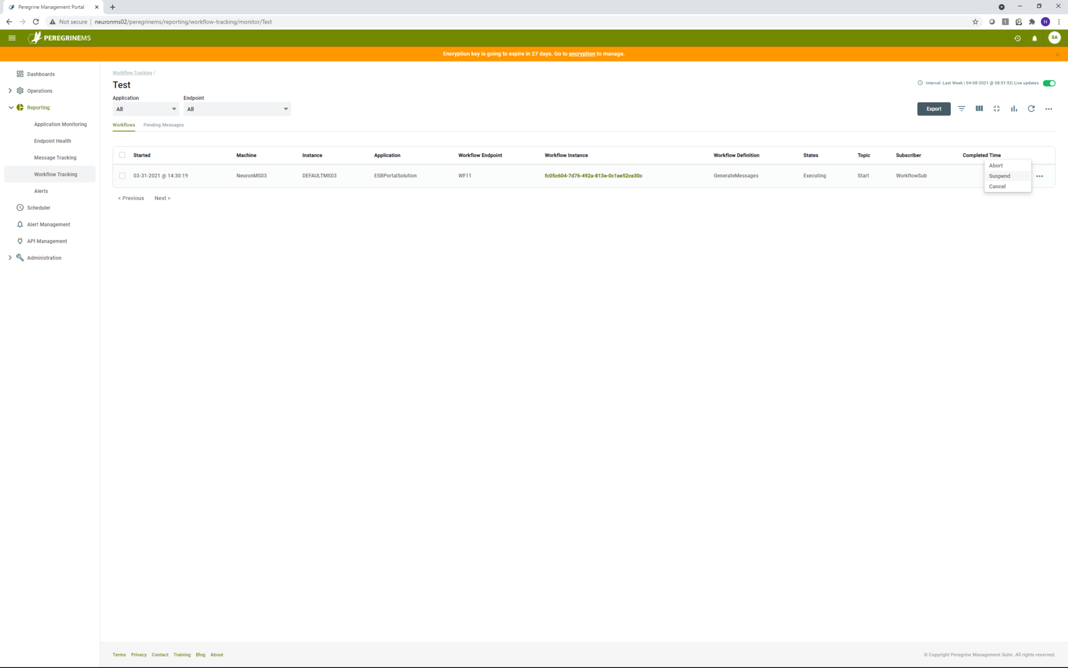
Task: Open the filter icon in the toolbar
Action: (961, 109)
